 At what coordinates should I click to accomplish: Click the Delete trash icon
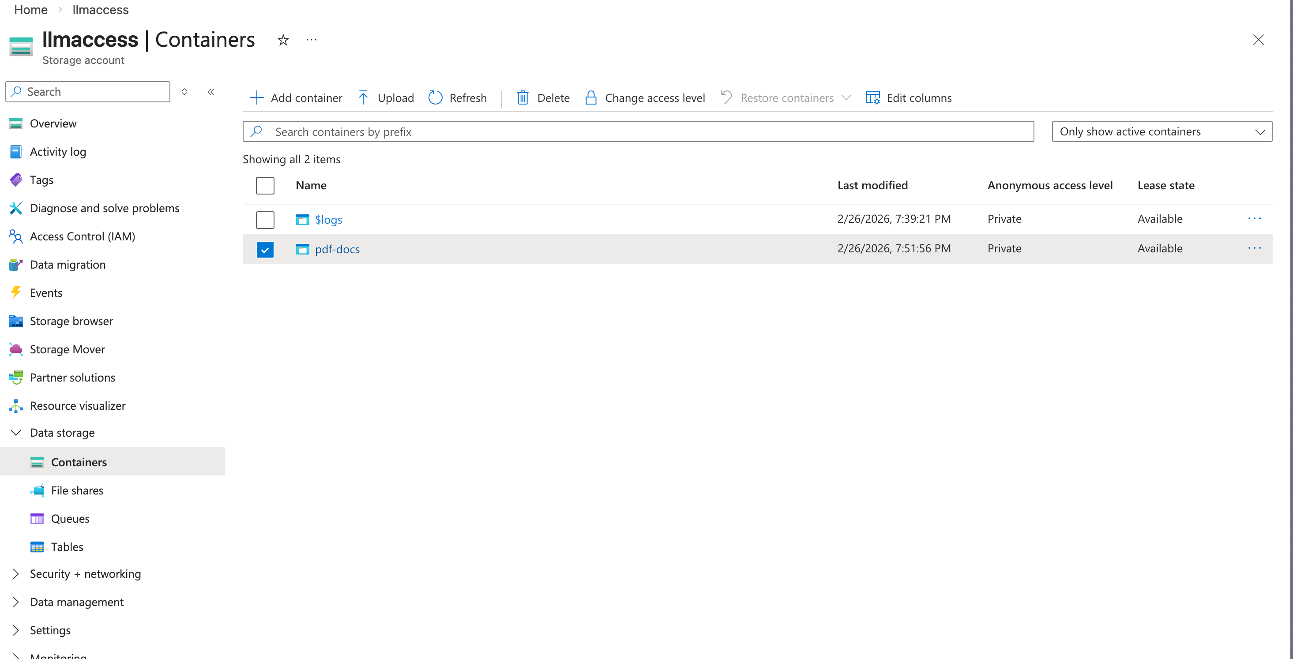522,98
